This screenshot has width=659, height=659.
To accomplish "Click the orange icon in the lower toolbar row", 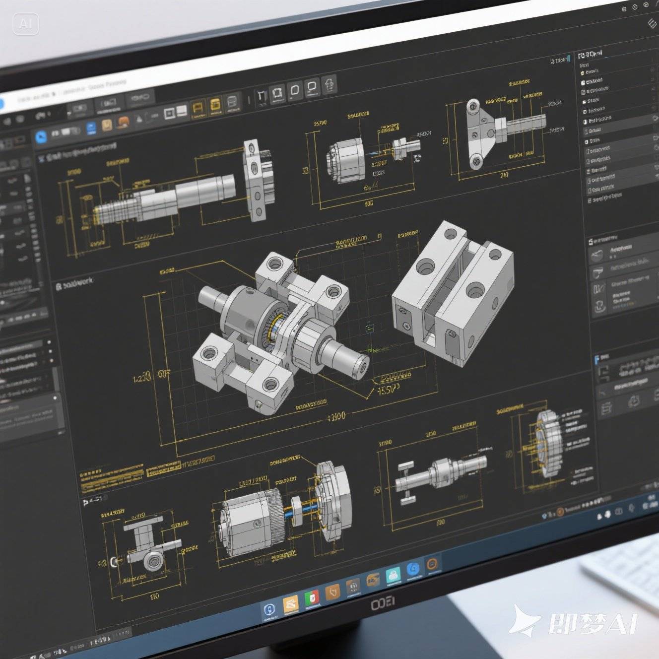I will click(123, 122).
